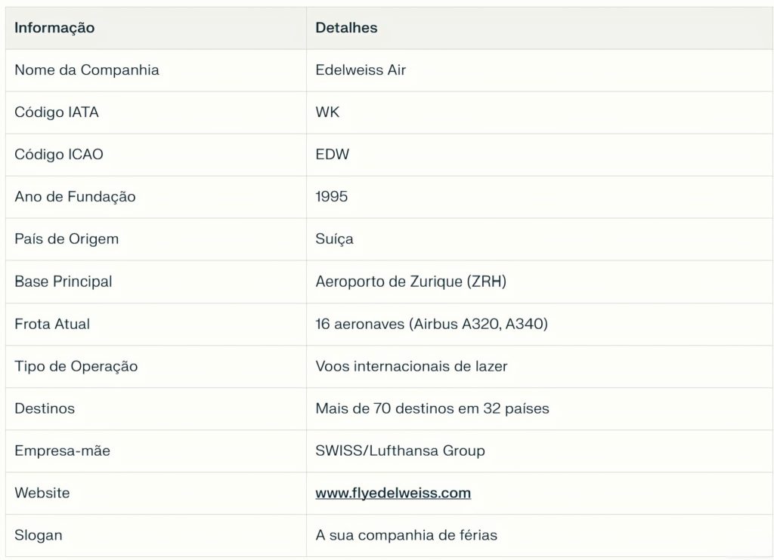The width and height of the screenshot is (774, 560).
Task: Select the WK IATA code value
Action: pyautogui.click(x=327, y=112)
